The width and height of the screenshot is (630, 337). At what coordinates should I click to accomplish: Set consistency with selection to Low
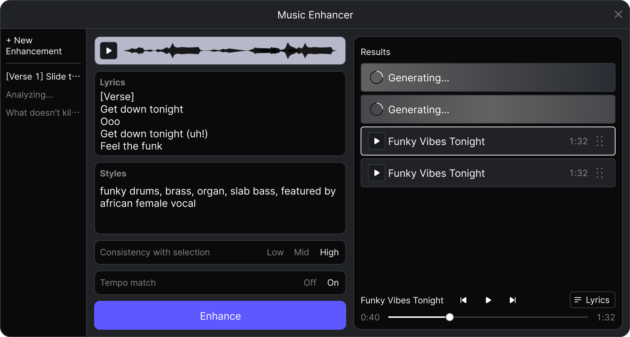(x=275, y=252)
